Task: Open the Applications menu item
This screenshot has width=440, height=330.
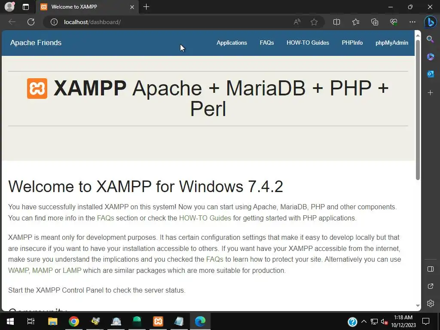Action: pos(232,43)
